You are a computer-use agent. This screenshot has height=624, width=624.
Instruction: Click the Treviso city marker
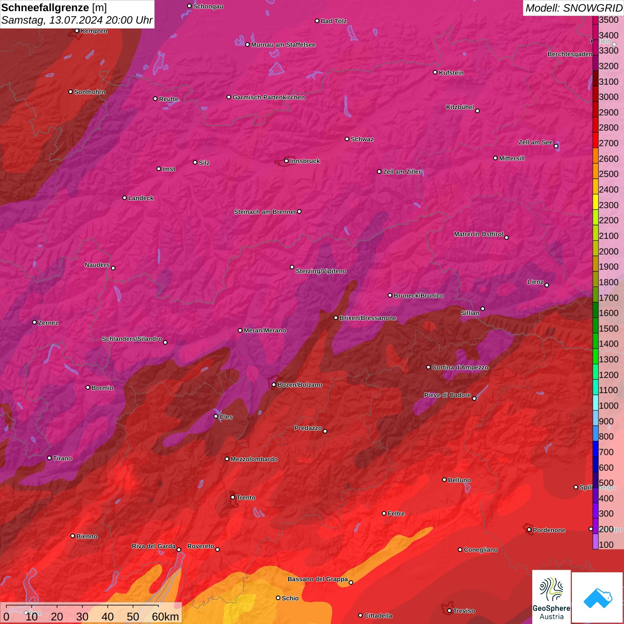tap(449, 611)
